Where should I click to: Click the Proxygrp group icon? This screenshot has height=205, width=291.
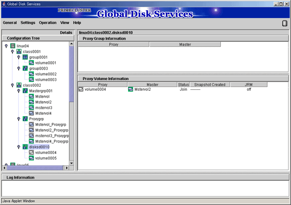coord(25,119)
